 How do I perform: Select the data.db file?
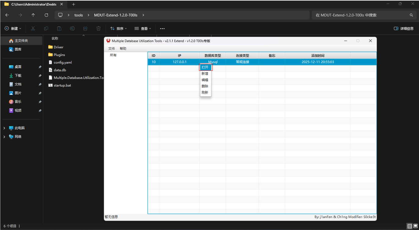[57, 70]
